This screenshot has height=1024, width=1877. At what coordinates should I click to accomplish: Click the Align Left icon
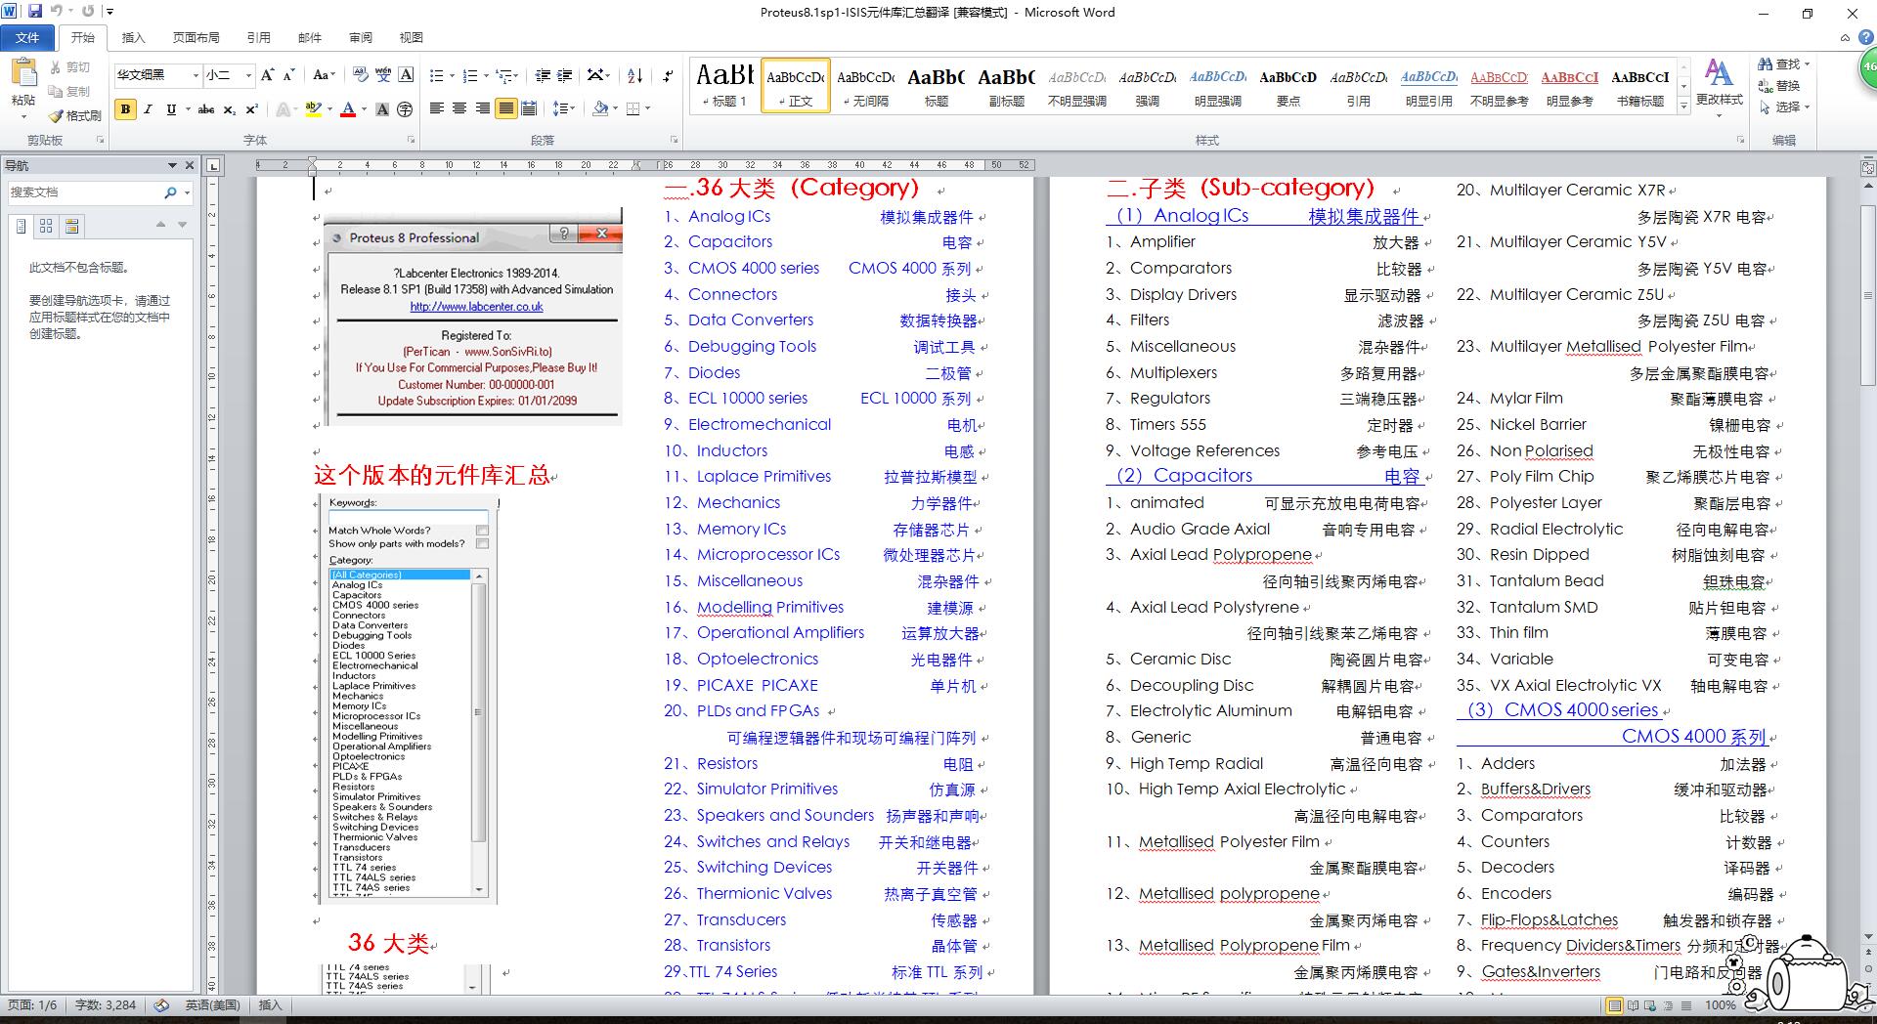tap(437, 108)
